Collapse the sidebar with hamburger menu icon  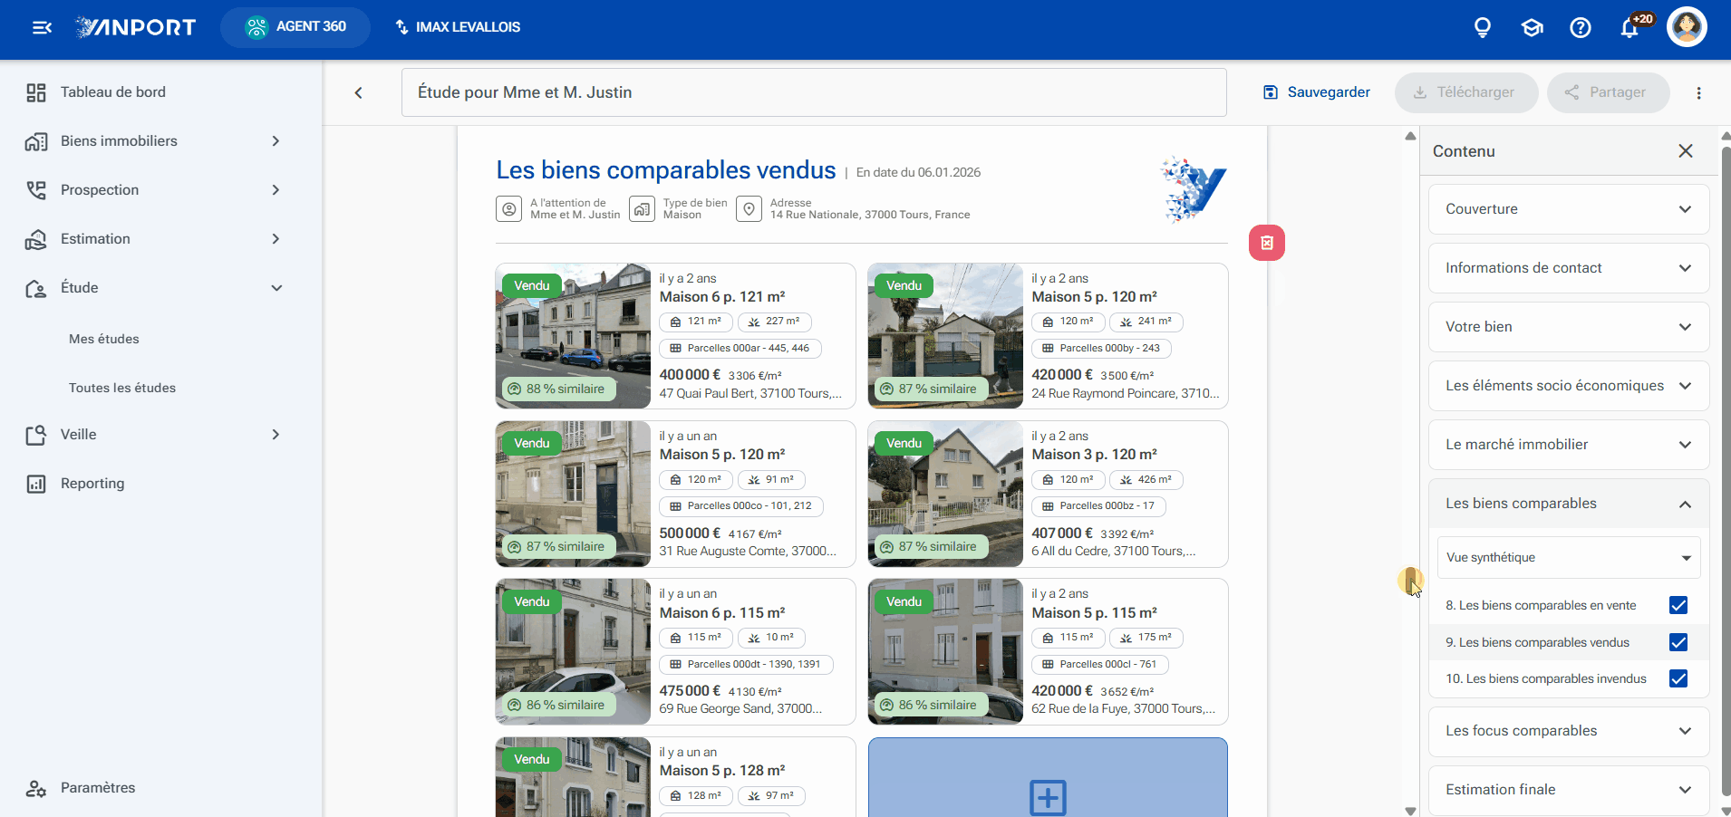coord(42,27)
